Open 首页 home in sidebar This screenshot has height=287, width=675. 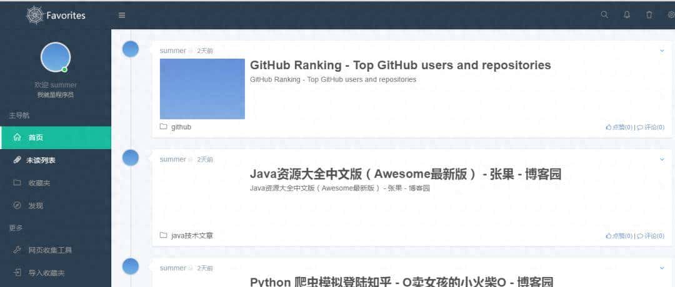point(56,137)
